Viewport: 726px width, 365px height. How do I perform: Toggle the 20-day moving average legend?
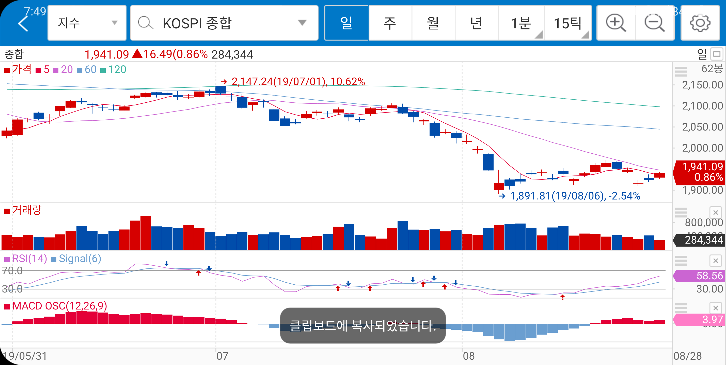(63, 69)
